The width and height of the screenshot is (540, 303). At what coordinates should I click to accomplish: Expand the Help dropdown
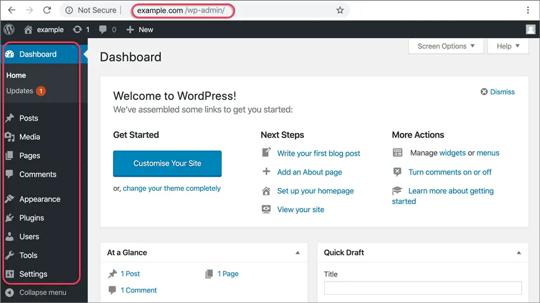click(x=508, y=46)
